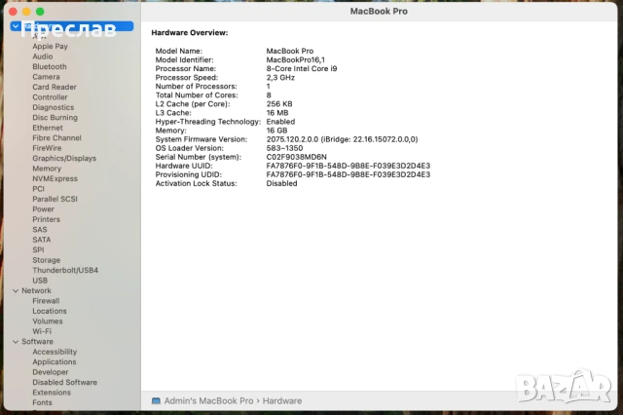Click the laptop icon in path bar

point(156,400)
